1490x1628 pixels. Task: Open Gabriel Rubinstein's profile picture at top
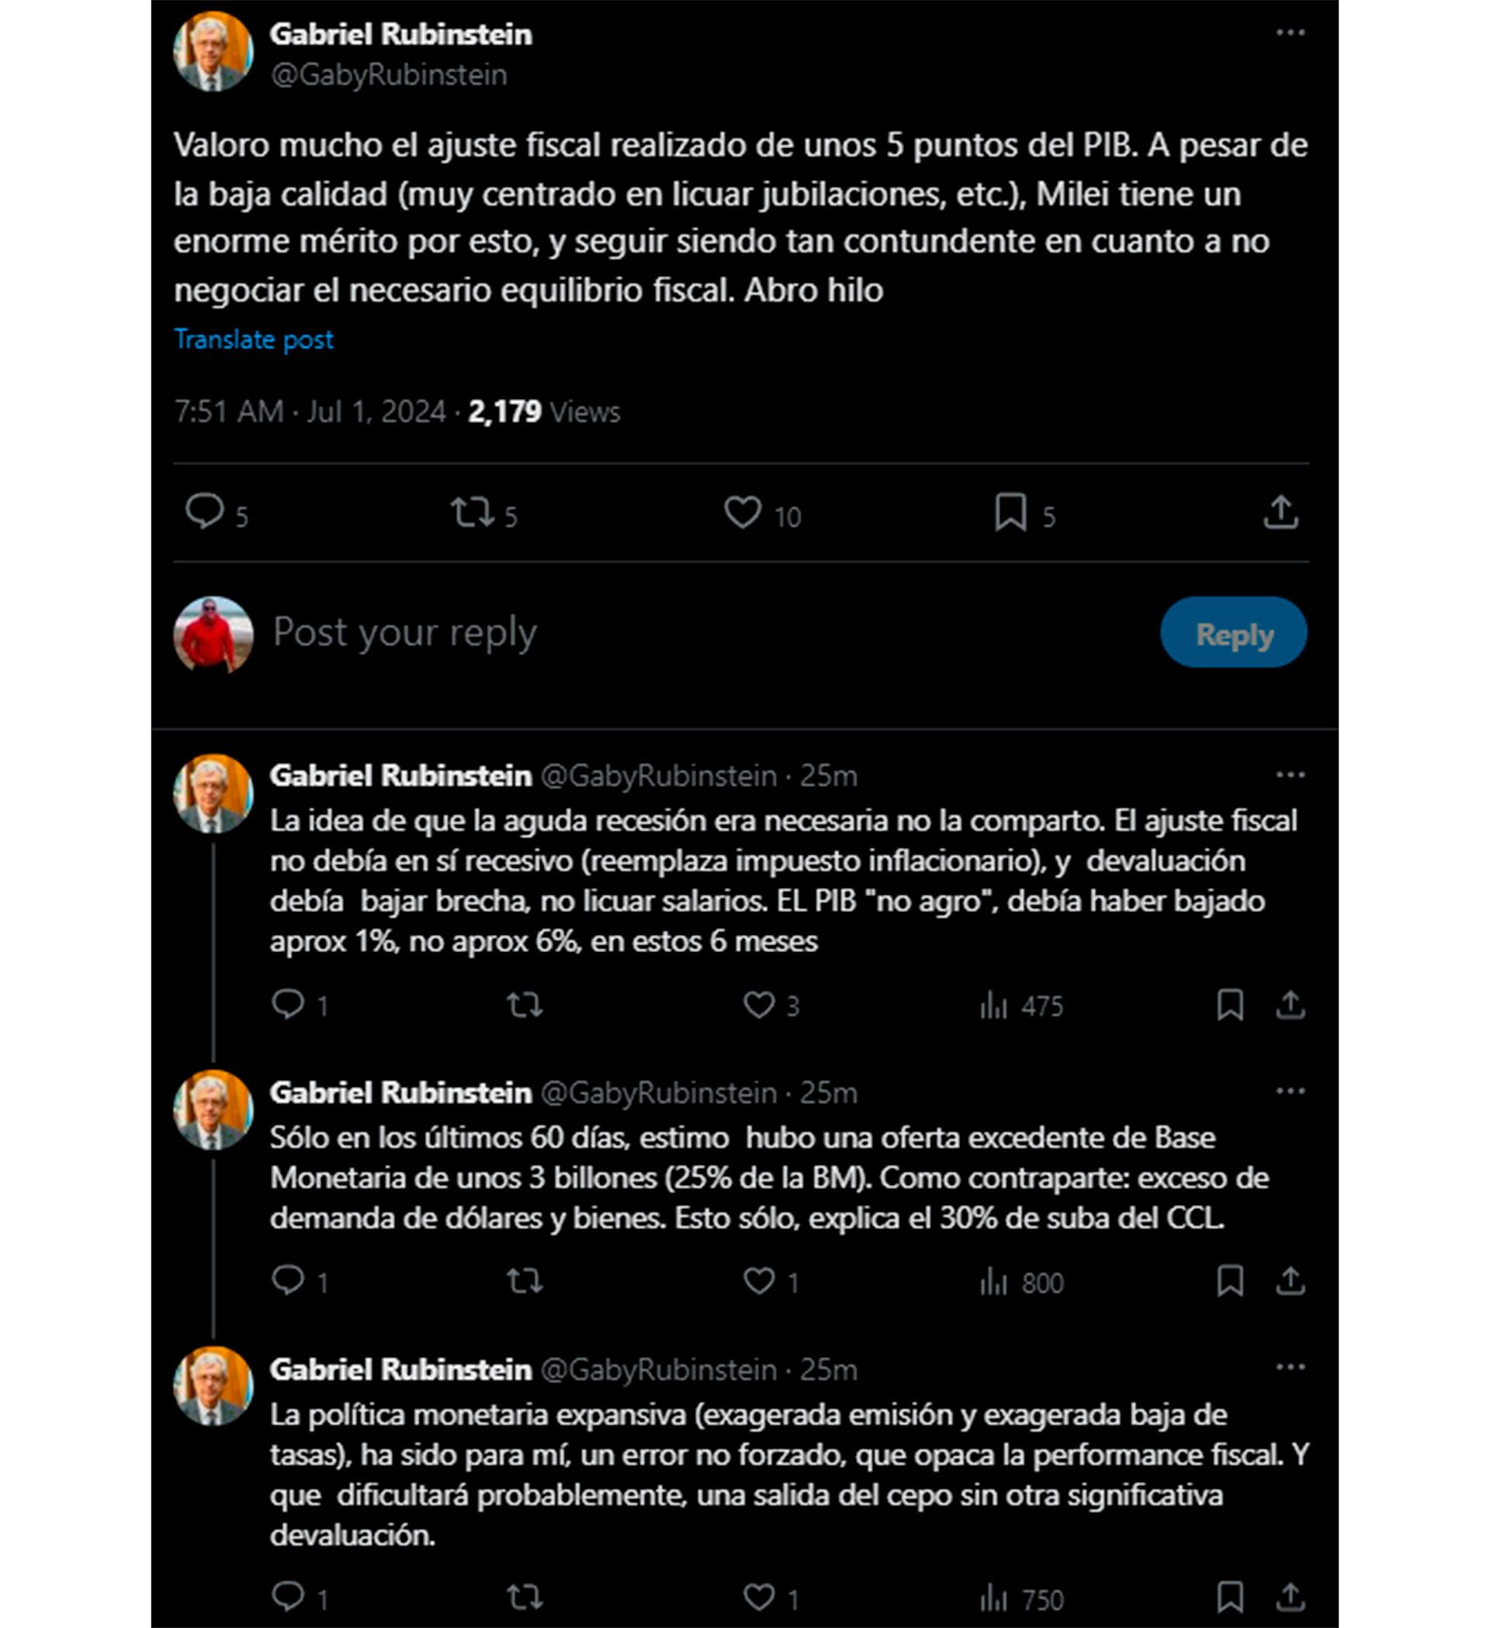pos(213,51)
